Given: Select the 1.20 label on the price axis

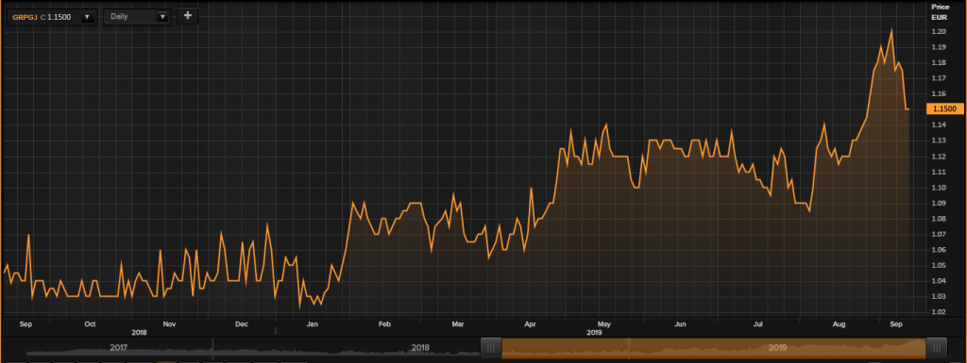Looking at the screenshot, I should (x=940, y=31).
